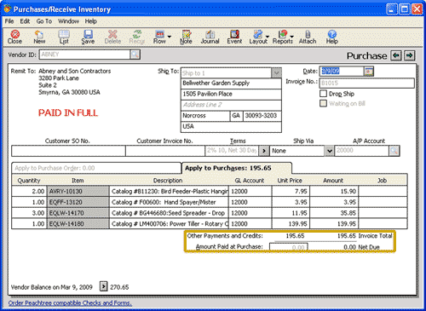Image resolution: width=426 pixels, height=311 pixels.
Task: Toggle the Waiting on Bill checkbox
Action: [x=323, y=103]
